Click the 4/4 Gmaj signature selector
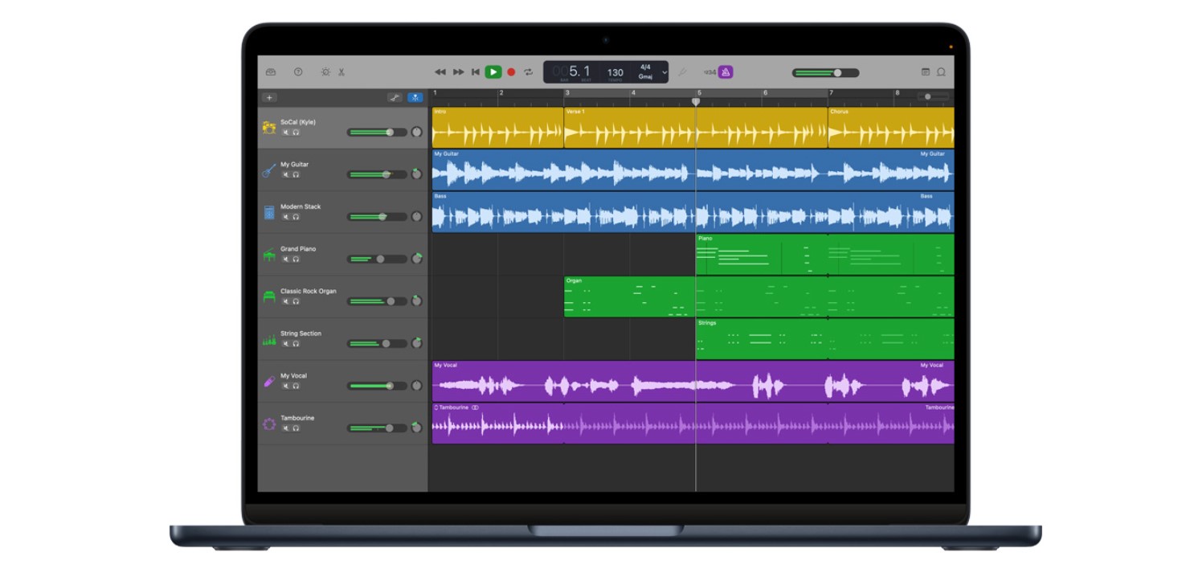 [645, 72]
